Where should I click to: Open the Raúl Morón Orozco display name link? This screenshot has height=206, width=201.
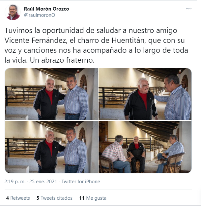(x=46, y=9)
